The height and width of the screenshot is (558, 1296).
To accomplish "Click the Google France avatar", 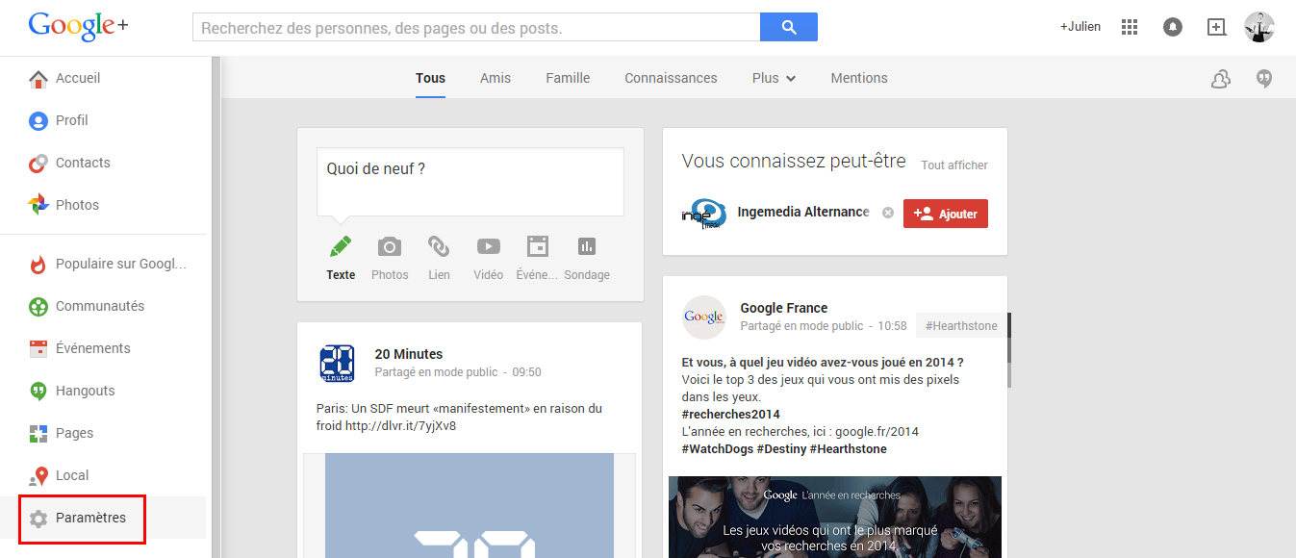I will pyautogui.click(x=704, y=317).
